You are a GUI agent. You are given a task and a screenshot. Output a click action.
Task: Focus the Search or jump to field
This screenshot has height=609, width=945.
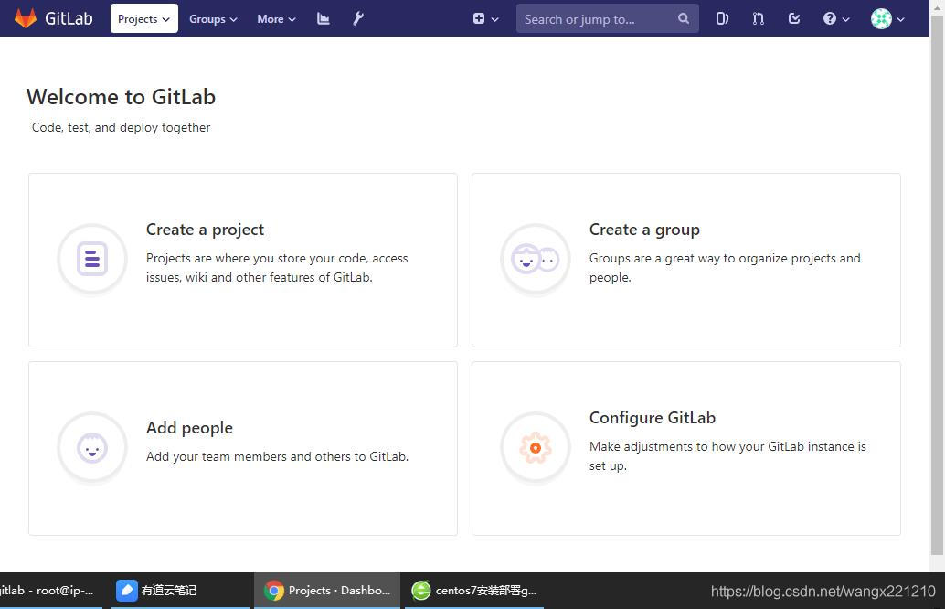608,18
